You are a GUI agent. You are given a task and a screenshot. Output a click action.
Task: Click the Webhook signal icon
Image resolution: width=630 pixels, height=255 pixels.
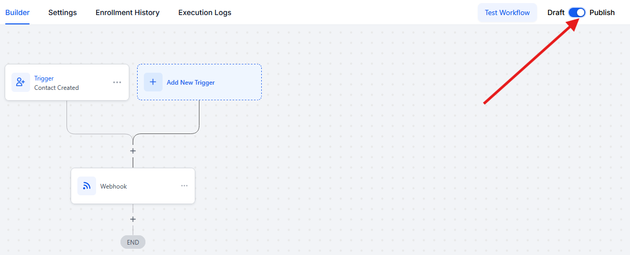[87, 186]
